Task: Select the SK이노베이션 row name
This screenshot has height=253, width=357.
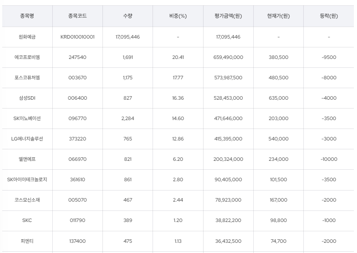Action: [x=27, y=118]
